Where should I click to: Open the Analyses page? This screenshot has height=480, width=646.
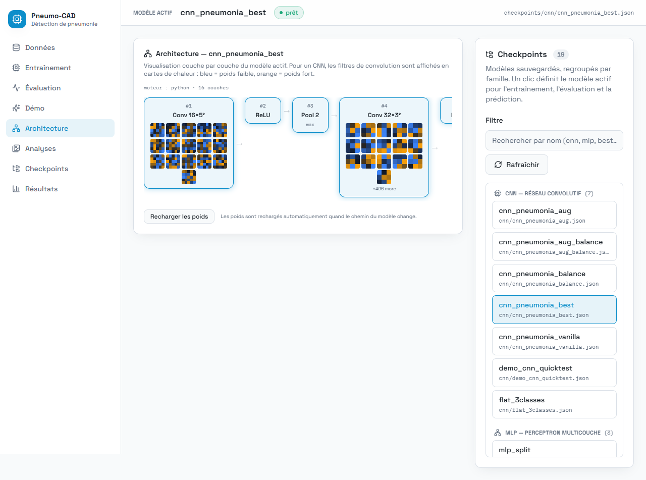60,148
